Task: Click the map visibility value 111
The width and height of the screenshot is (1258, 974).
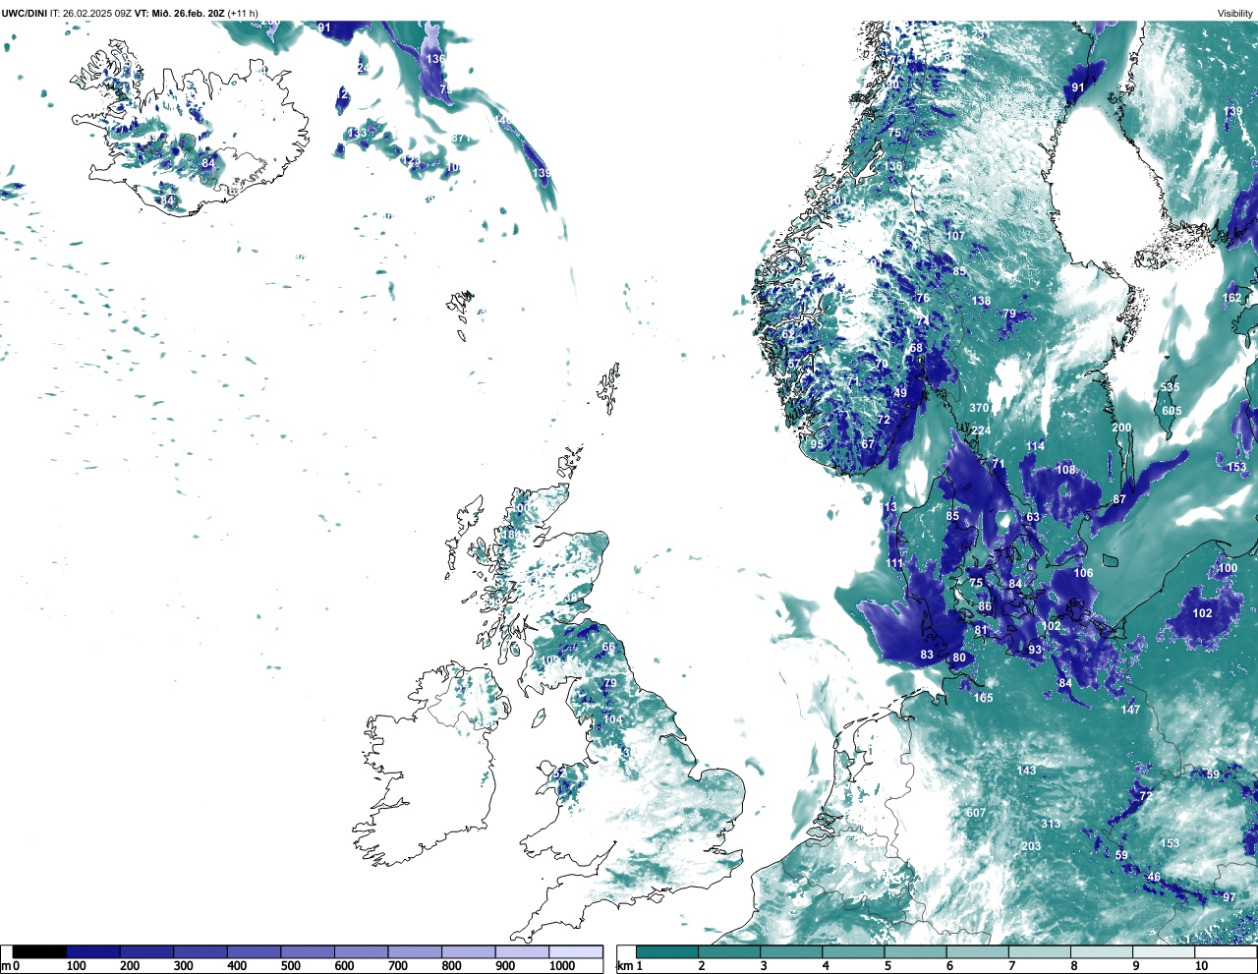Action: [x=894, y=563]
